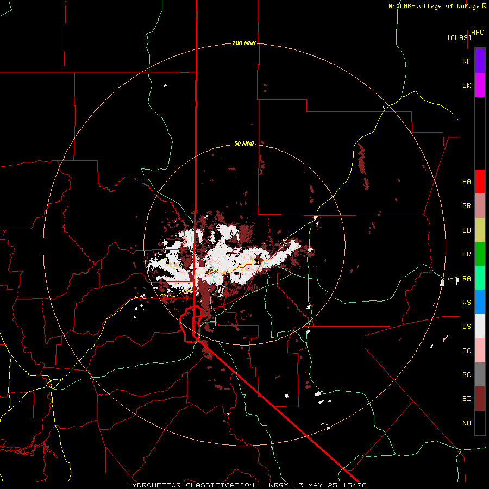Click the DS legend label
This screenshot has height=489, width=489.
(x=466, y=327)
